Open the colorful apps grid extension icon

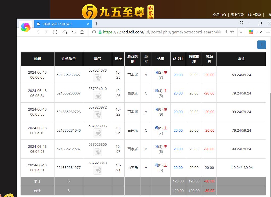251,32
